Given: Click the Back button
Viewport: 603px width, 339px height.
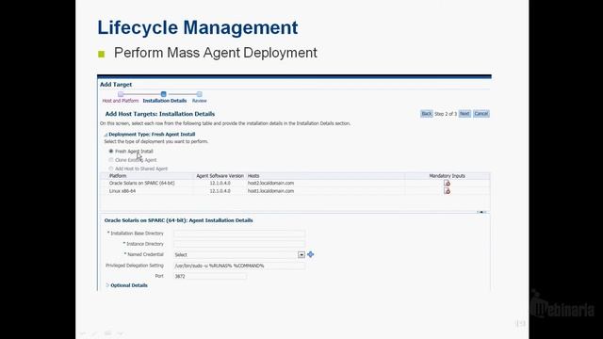Looking at the screenshot, I should [426, 114].
